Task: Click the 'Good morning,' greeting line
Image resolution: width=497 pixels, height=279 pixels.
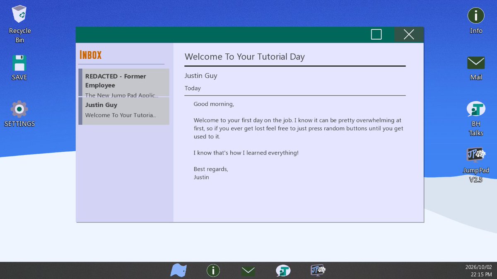Action: (214, 104)
